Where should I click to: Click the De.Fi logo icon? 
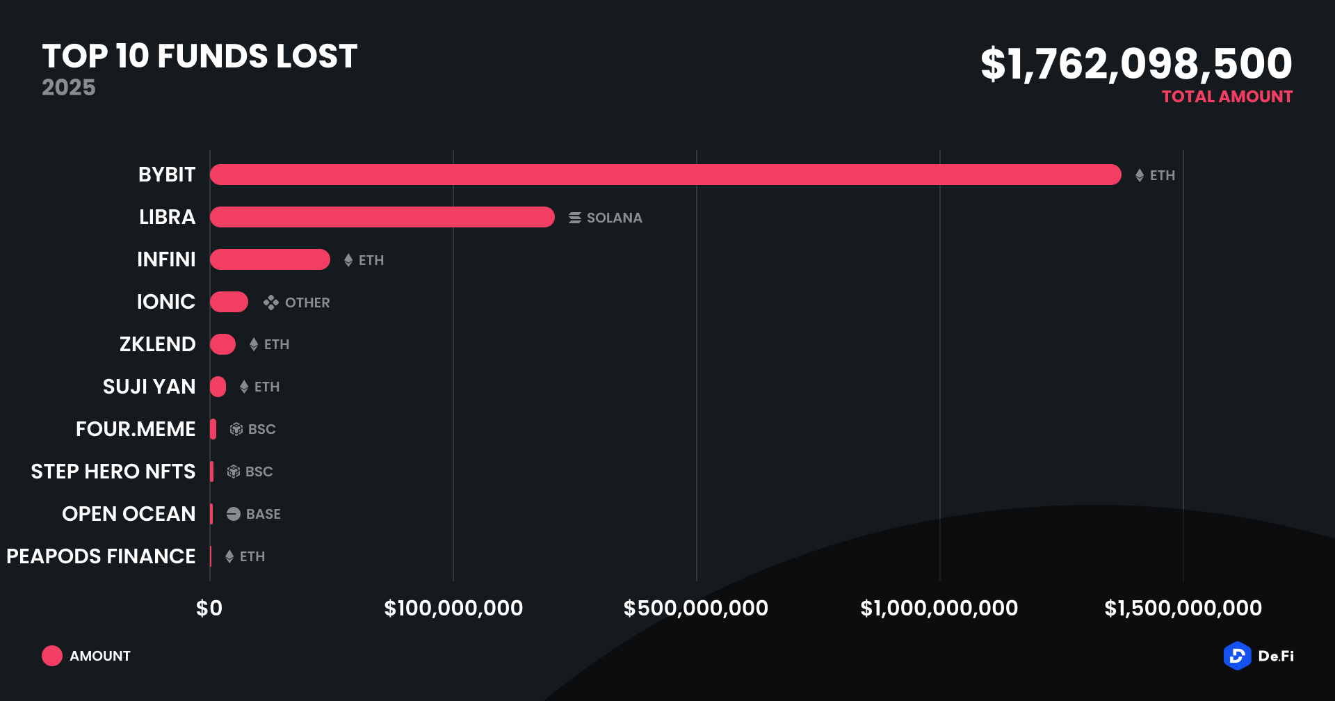[x=1237, y=656]
